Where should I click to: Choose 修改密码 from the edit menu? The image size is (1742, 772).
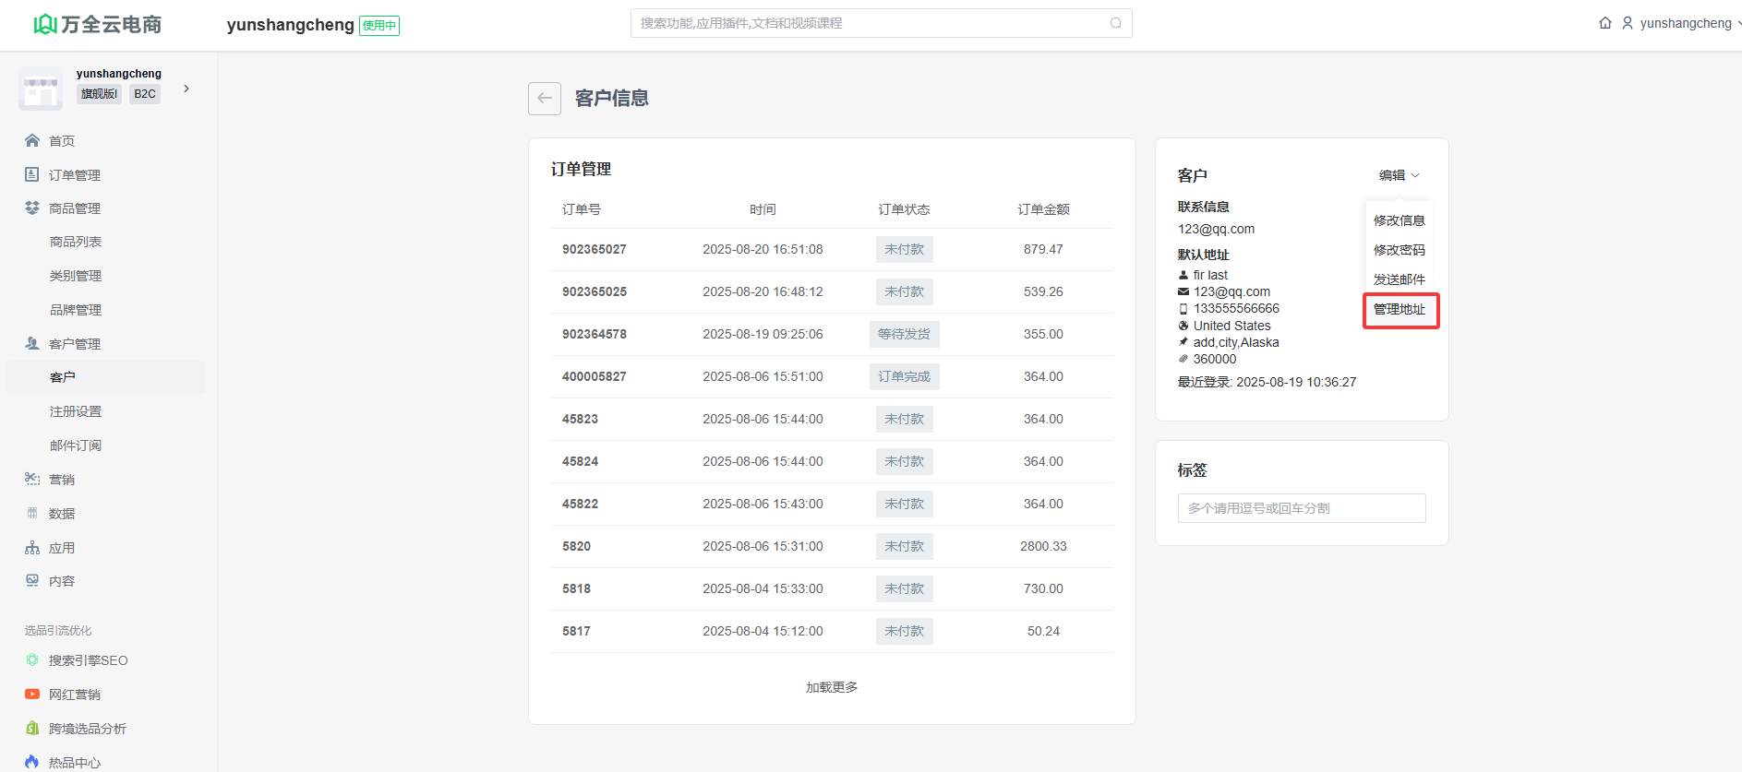point(1400,250)
